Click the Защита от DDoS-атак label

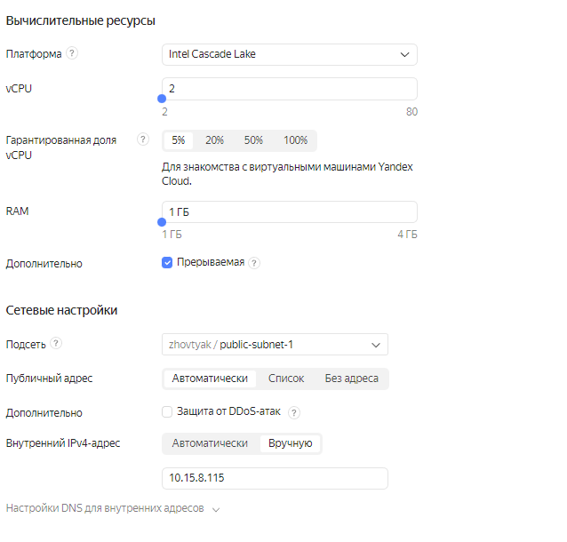228,411
